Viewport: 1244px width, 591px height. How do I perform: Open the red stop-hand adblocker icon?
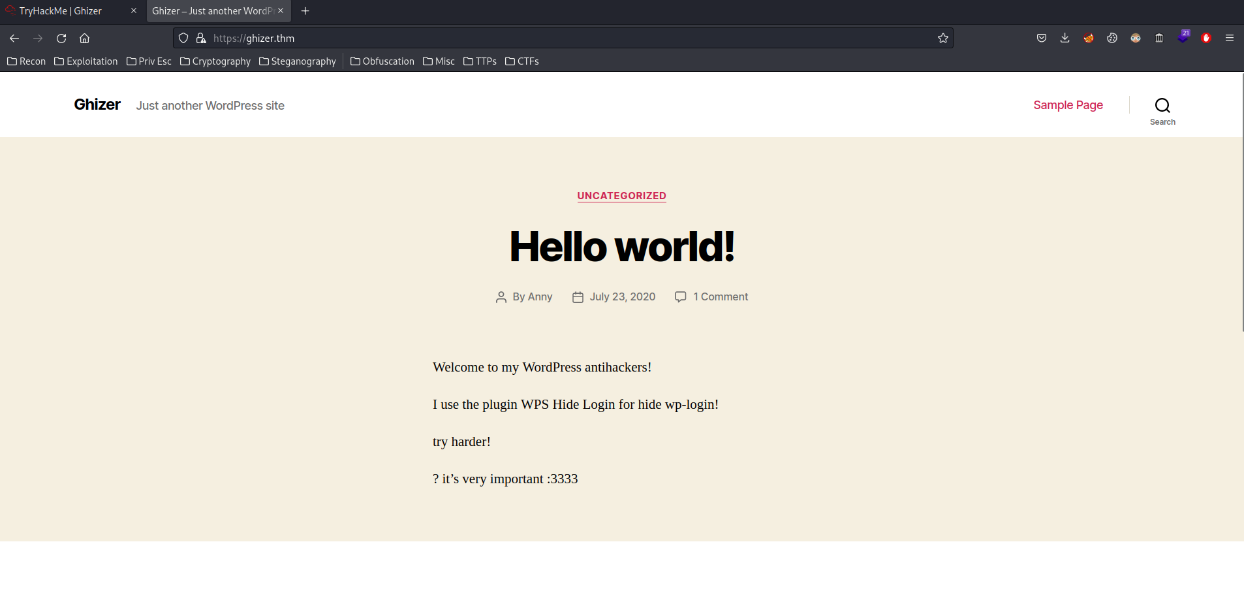(1206, 39)
